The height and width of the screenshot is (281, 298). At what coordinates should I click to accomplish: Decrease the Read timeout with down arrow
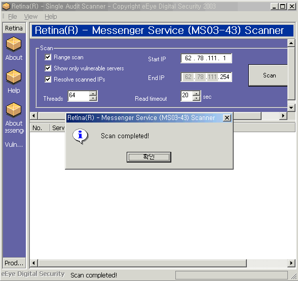point(196,98)
